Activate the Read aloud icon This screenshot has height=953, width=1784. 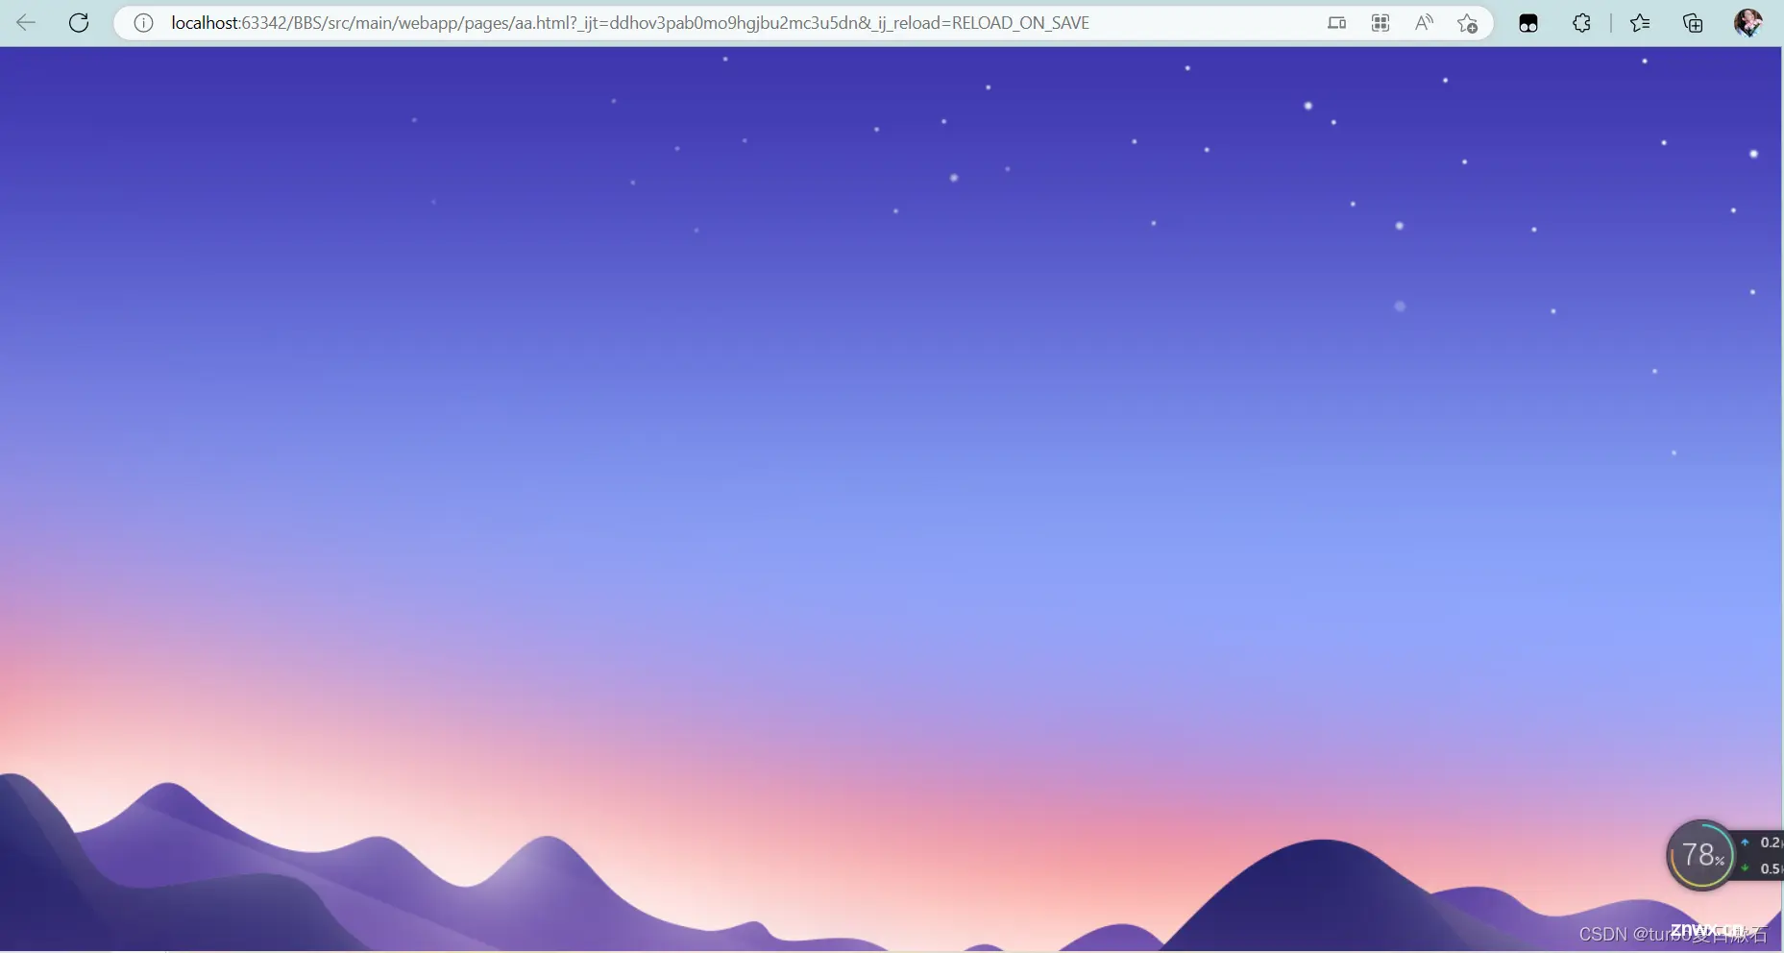tap(1424, 23)
